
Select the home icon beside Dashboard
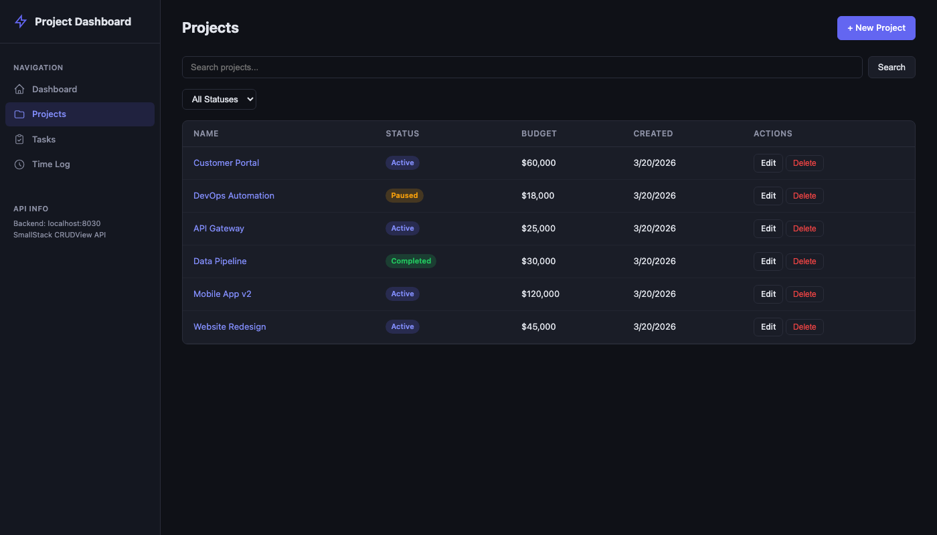[x=19, y=89]
